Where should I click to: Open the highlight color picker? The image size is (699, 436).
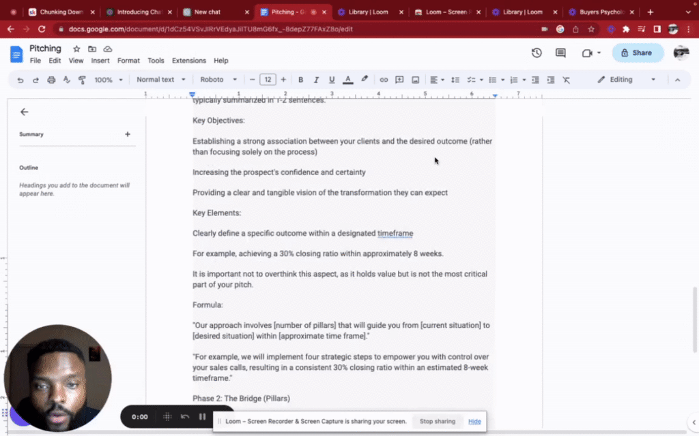pyautogui.click(x=365, y=80)
